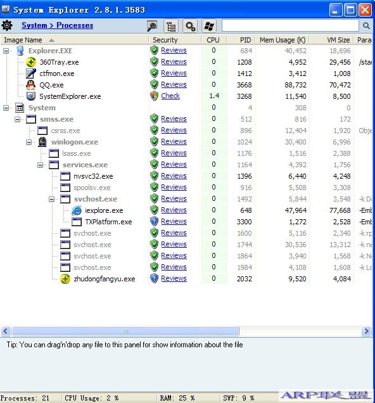
Task: Click the zhudongfangyu.exe green plus icon
Action: 65,279
